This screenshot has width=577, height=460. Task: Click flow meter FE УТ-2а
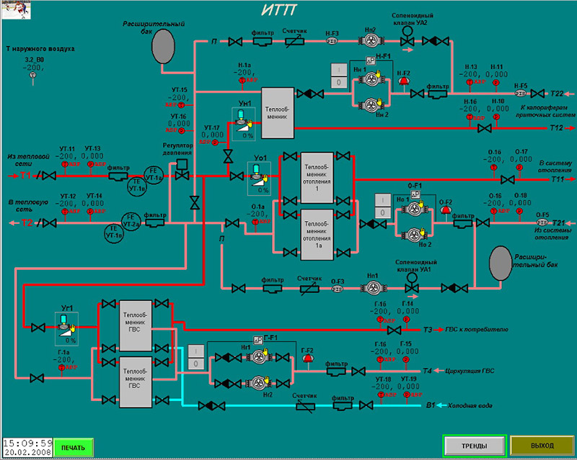tap(131, 221)
